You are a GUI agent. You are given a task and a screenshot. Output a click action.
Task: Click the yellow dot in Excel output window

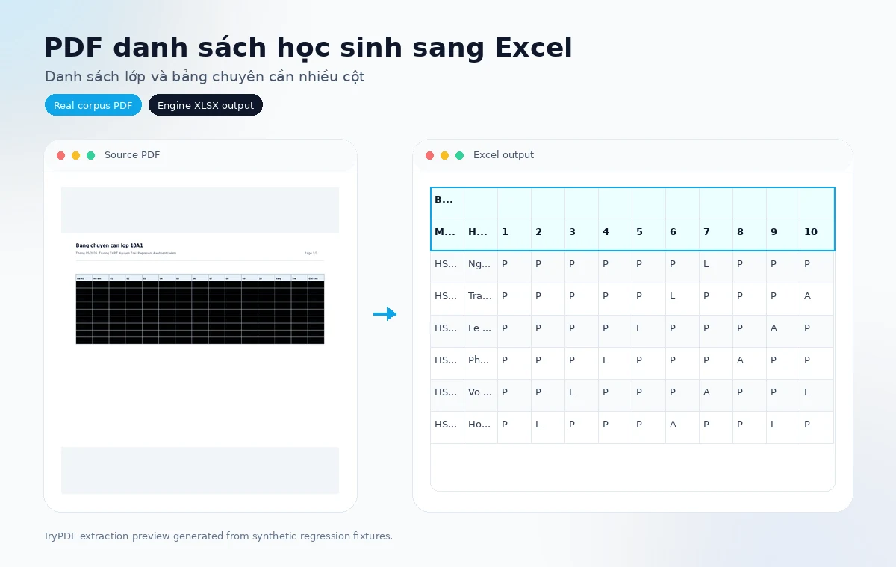coord(444,155)
